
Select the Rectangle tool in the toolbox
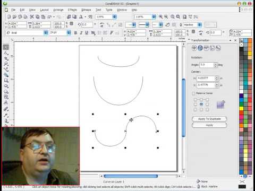point(6,81)
